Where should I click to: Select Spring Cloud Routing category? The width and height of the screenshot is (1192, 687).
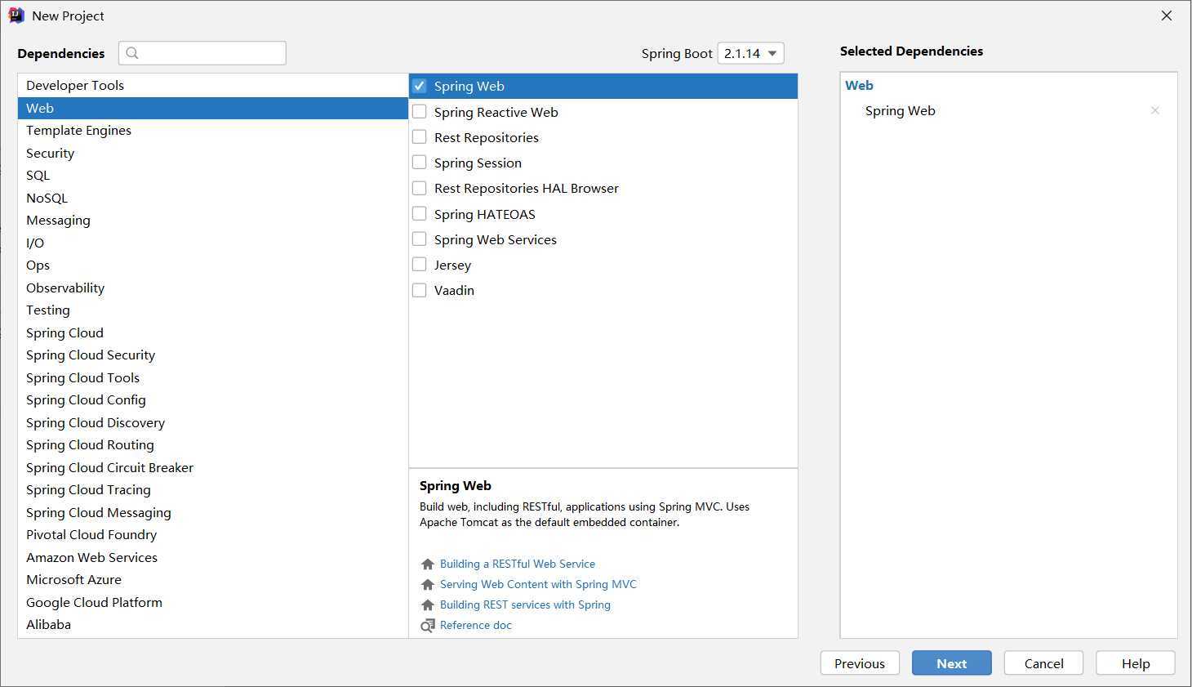click(x=212, y=444)
